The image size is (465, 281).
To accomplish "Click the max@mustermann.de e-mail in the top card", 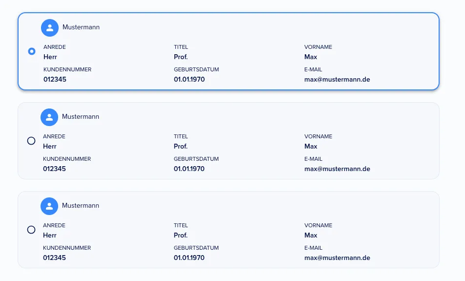I will 337,79.
